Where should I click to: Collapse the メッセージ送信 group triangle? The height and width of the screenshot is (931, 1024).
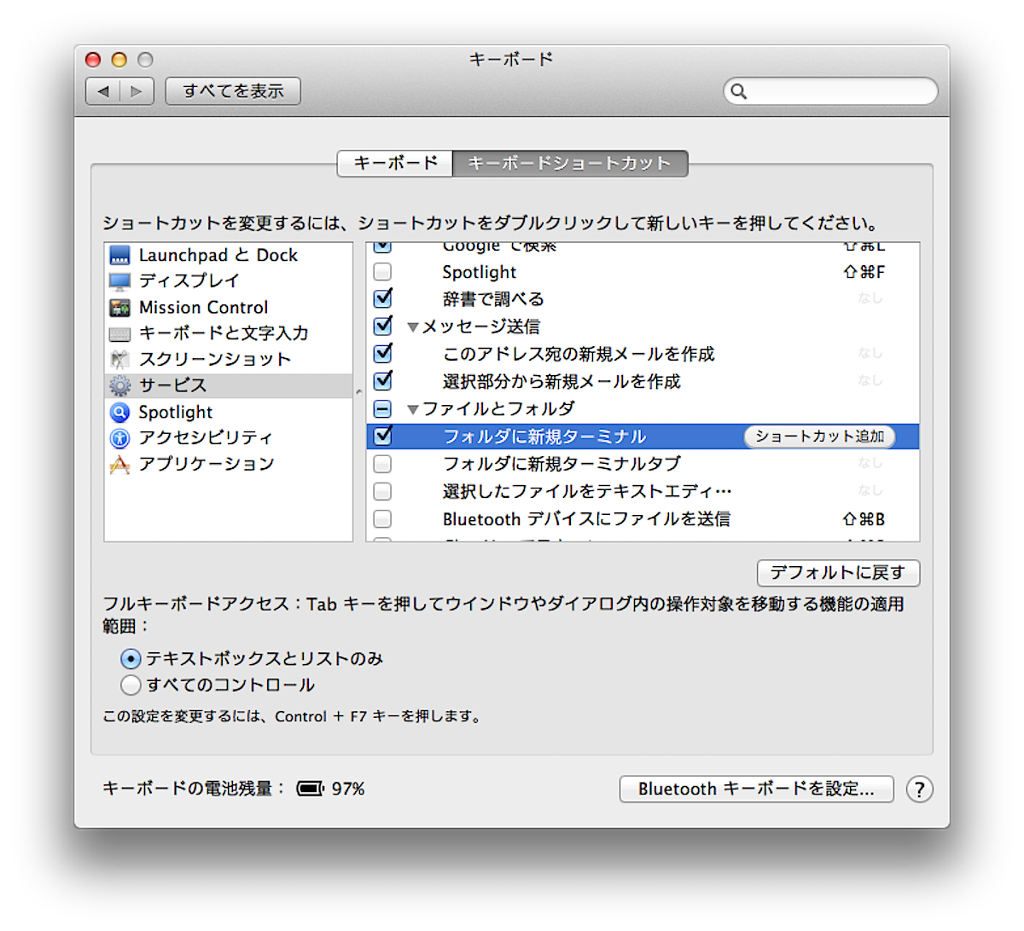413,327
